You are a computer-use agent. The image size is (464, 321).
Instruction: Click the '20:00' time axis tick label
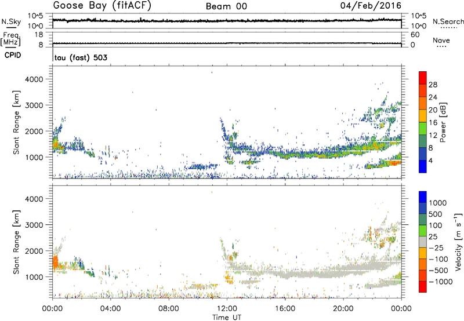click(343, 309)
